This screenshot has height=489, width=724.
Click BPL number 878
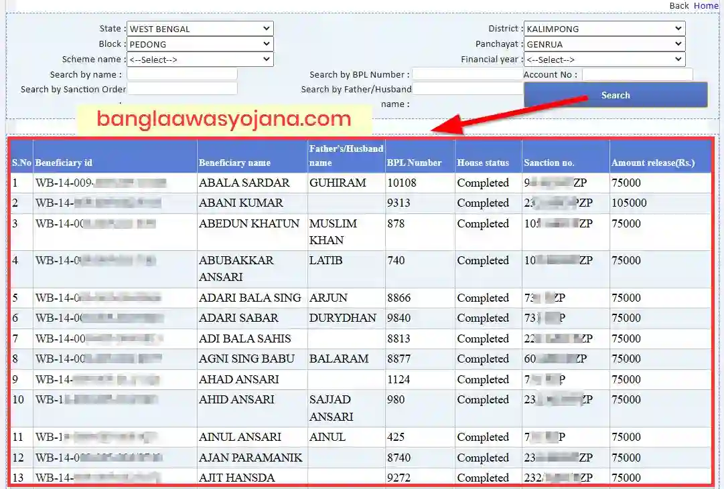tap(396, 223)
